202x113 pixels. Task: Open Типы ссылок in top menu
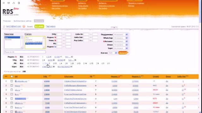(83, 6)
